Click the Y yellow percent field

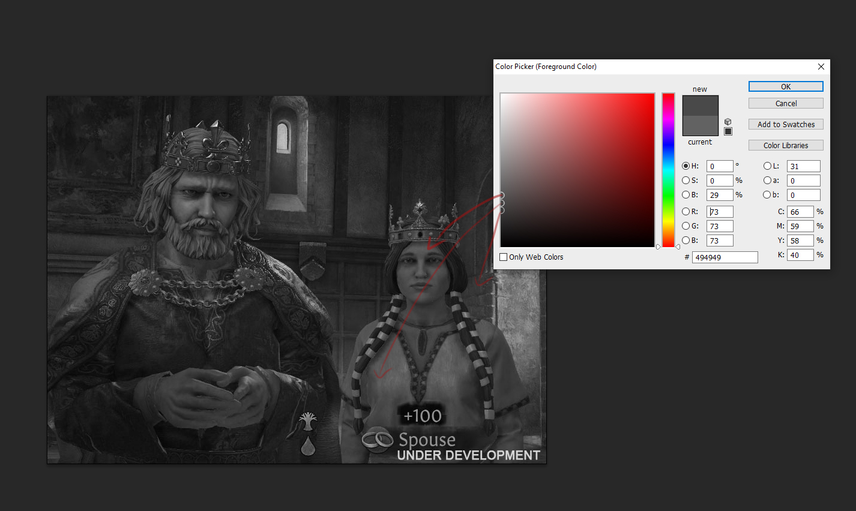point(800,241)
